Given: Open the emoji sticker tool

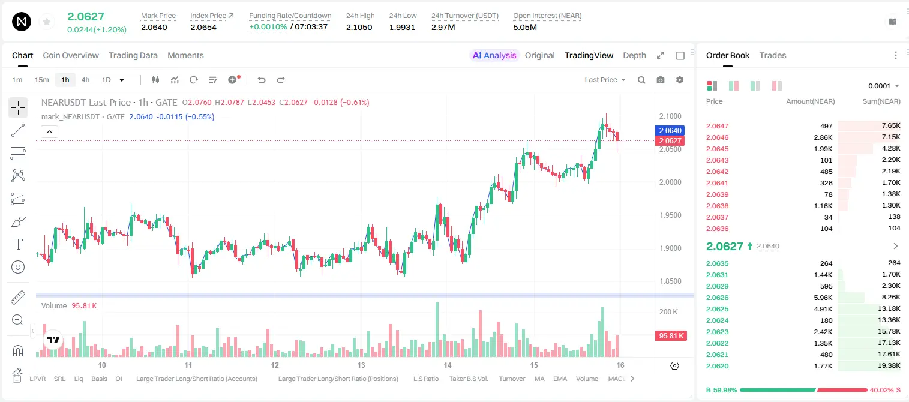Looking at the screenshot, I should 18,267.
